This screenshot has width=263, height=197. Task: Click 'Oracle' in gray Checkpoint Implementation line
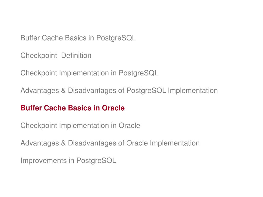tap(129, 126)
